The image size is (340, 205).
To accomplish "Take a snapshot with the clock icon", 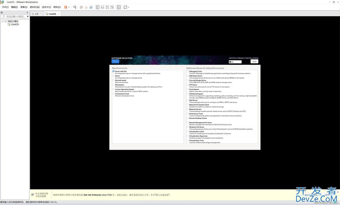I will [x=81, y=7].
